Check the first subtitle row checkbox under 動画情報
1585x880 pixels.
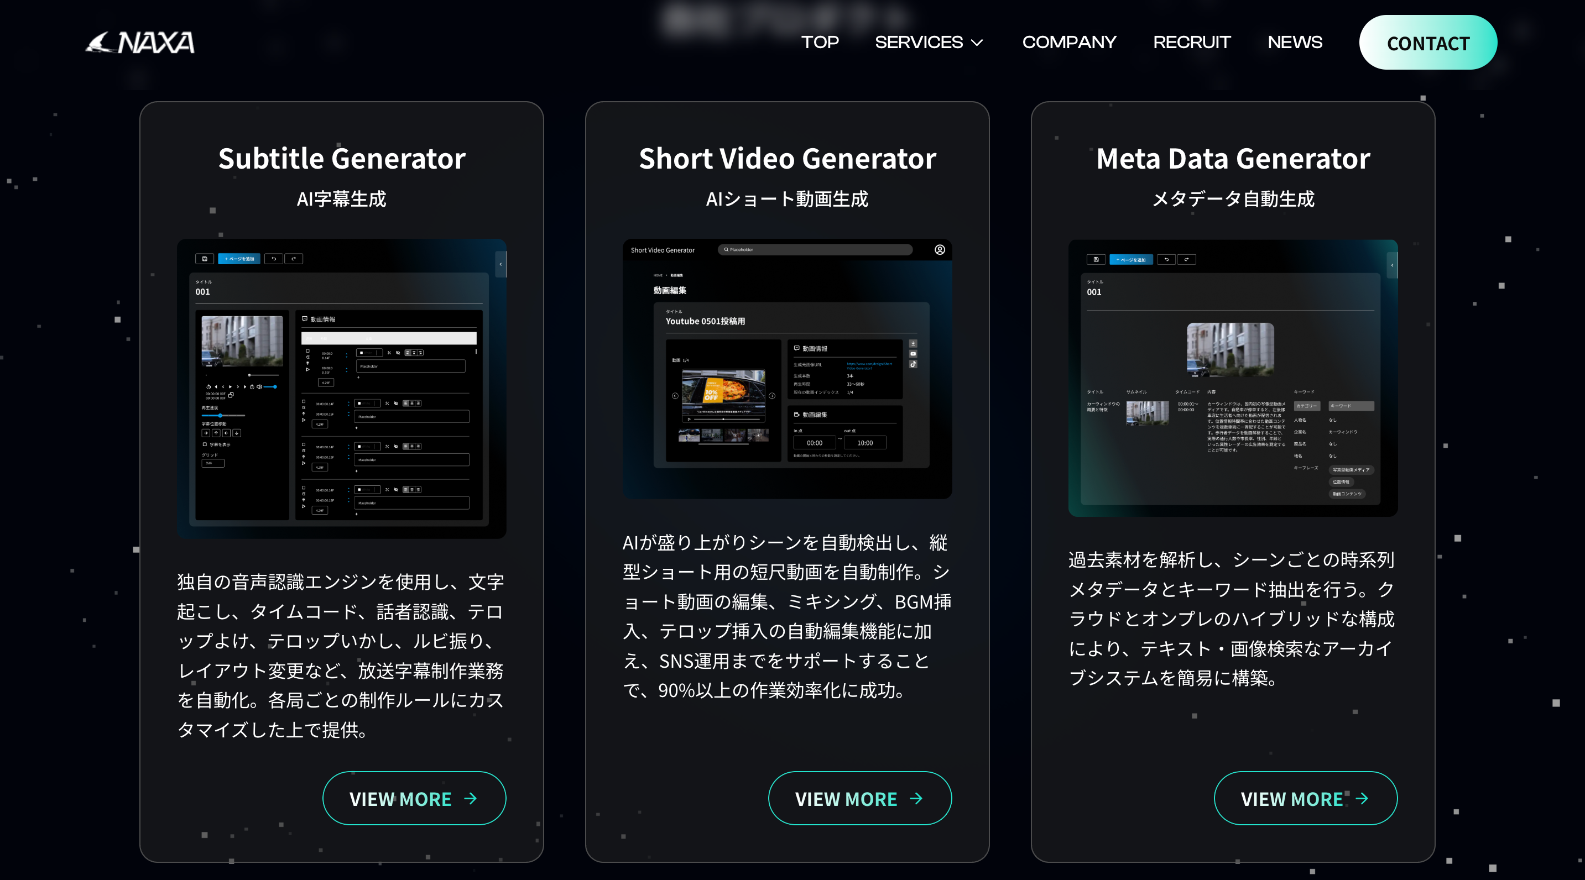pos(307,350)
